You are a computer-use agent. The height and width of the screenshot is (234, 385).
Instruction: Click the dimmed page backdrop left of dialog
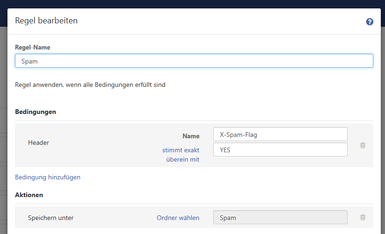coord(3,140)
